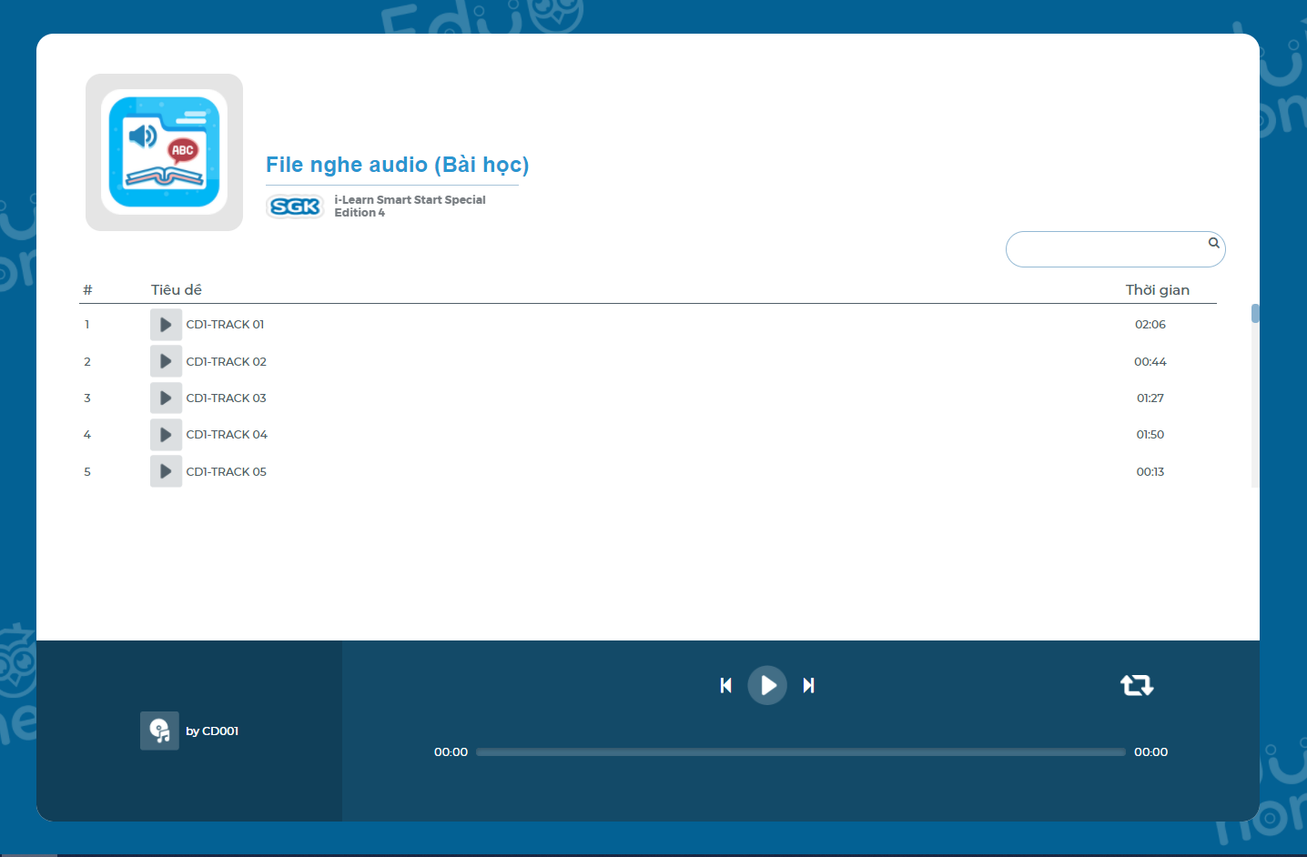This screenshot has width=1307, height=857.
Task: Click the 02:06 duration of track 01
Action: coord(1150,325)
